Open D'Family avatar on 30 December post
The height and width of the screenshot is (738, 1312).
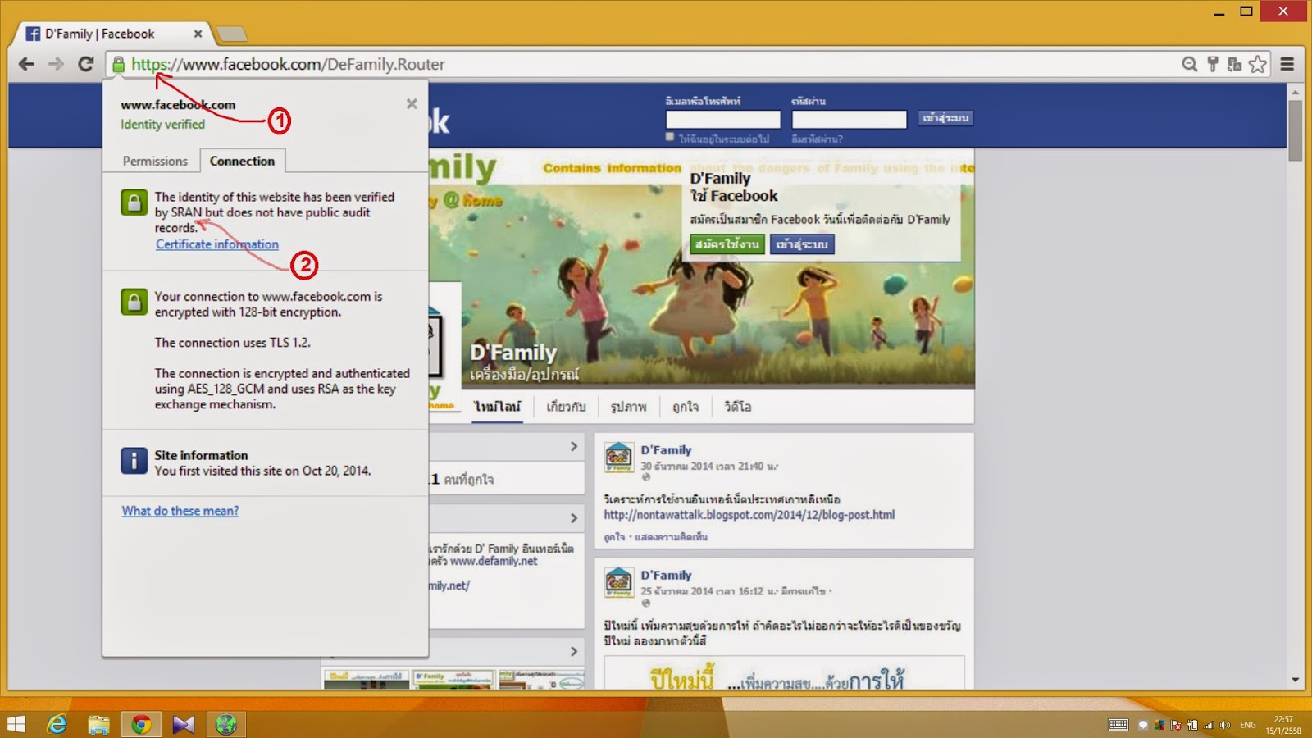tap(618, 458)
